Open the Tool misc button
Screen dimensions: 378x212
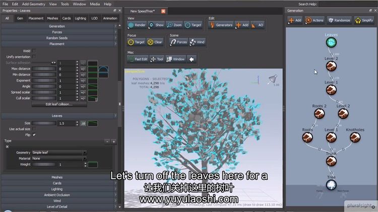pyautogui.click(x=157, y=59)
